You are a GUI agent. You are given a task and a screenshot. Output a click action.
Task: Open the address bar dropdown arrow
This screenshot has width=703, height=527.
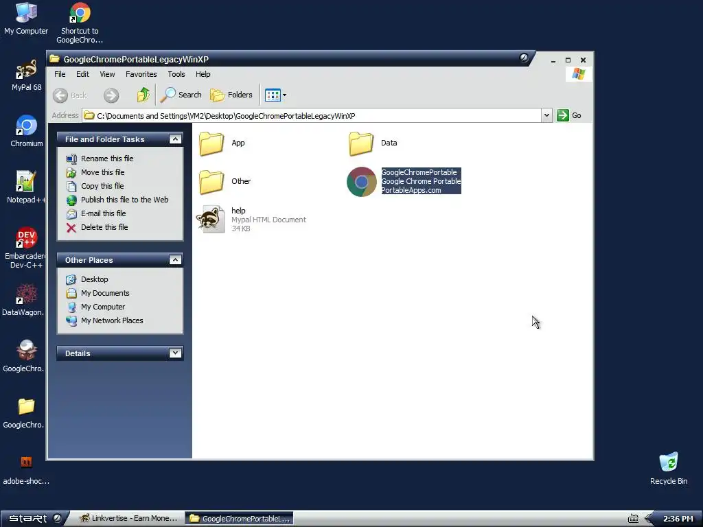tap(546, 115)
